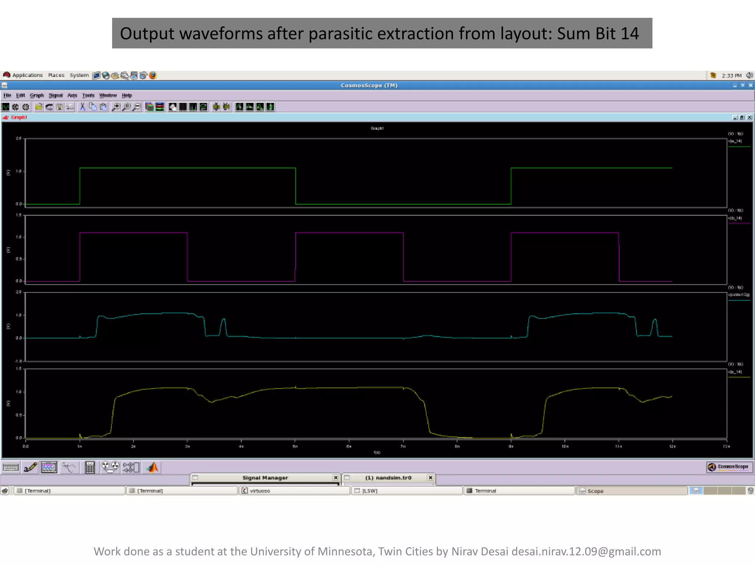Click the first green waveform measurement icon

click(x=239, y=107)
